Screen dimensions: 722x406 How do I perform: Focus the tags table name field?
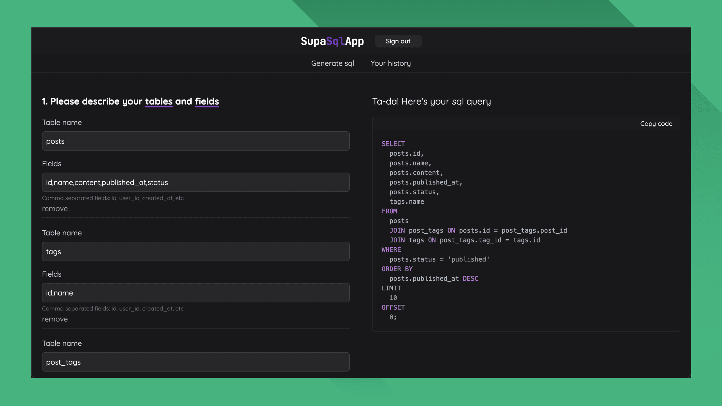(x=195, y=251)
